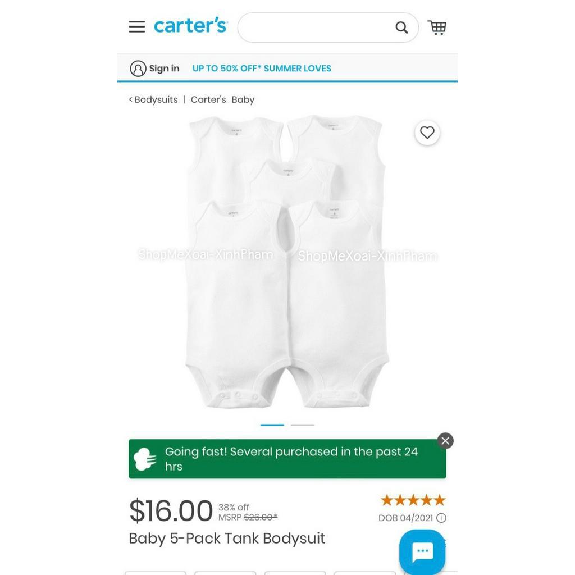The image size is (575, 575).
Task: Open the 50% off Summer Loves promotion
Action: point(262,68)
